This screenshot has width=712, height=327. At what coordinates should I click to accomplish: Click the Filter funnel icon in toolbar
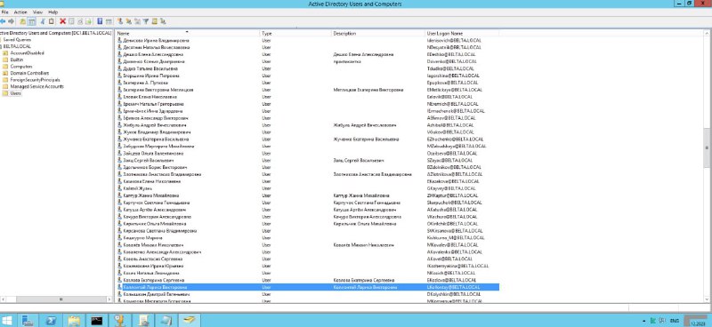(x=146, y=21)
